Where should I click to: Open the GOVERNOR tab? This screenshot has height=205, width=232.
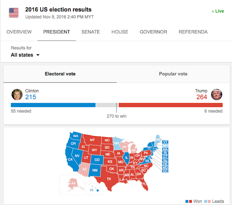[x=153, y=32]
